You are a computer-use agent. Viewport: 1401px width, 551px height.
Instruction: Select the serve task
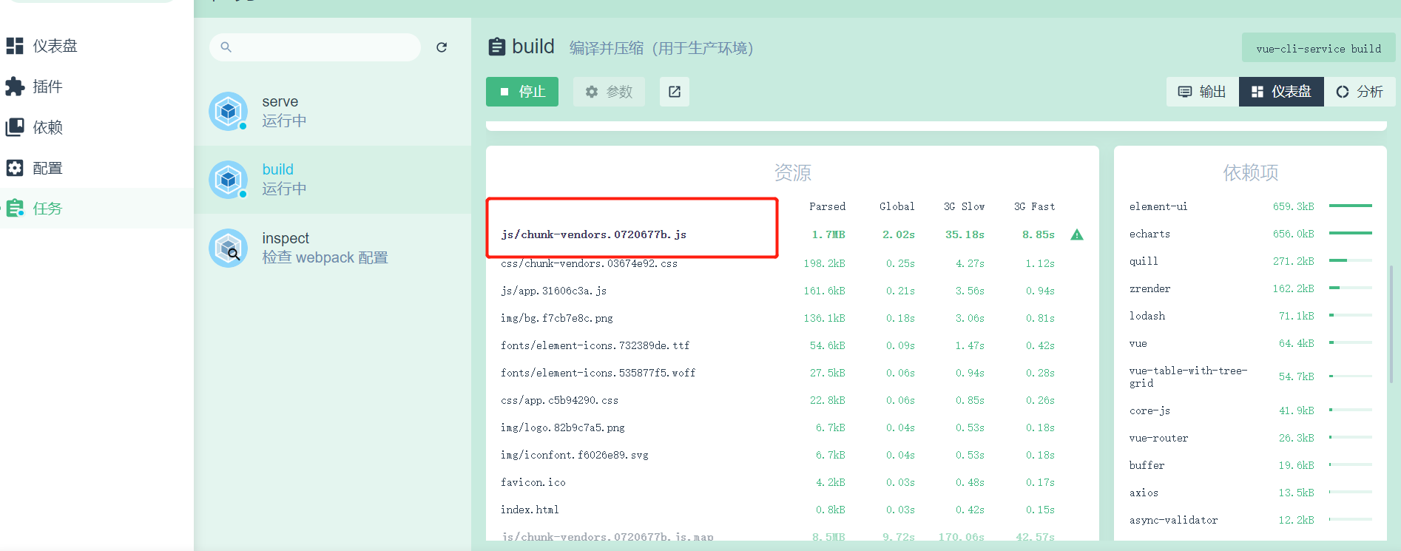[x=332, y=112]
